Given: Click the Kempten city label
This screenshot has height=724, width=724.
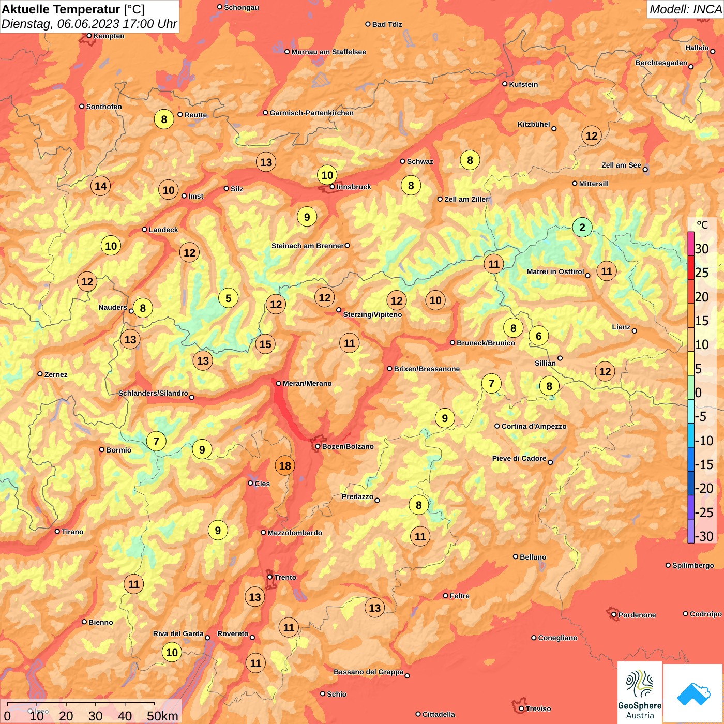Looking at the screenshot, I should 109,36.
